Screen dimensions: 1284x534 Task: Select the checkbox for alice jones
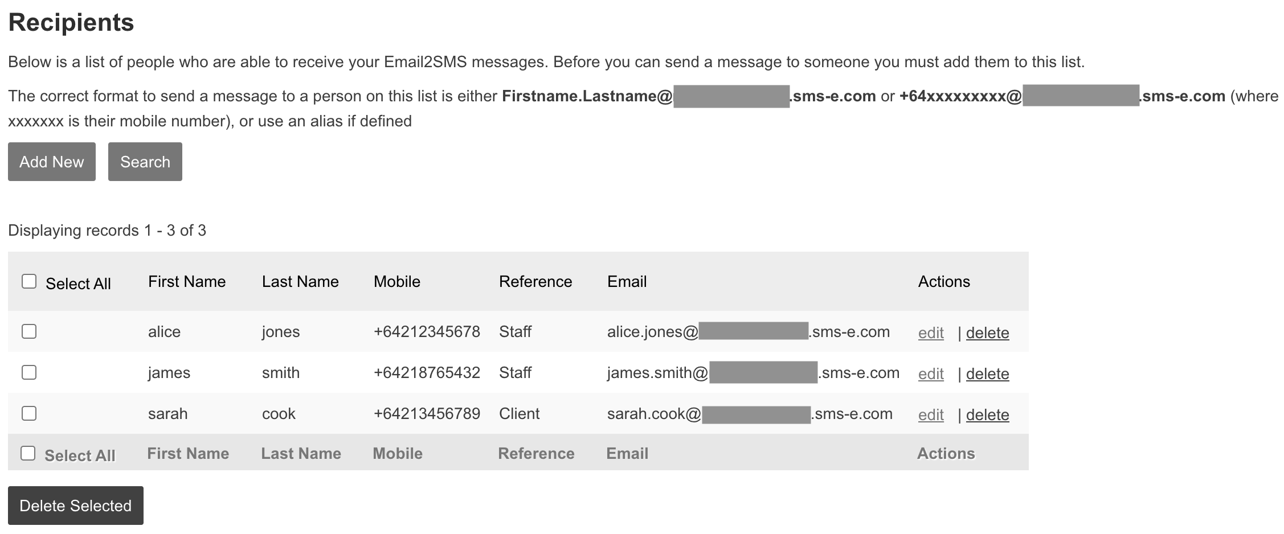point(29,331)
